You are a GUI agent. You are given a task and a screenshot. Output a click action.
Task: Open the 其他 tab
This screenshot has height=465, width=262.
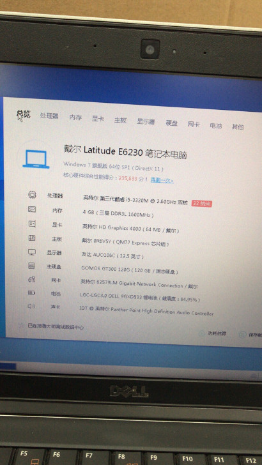(238, 126)
